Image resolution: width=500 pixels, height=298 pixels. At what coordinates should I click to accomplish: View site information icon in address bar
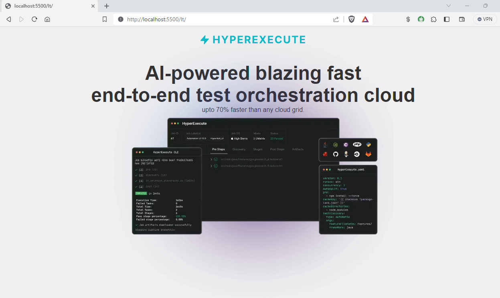pyautogui.click(x=121, y=19)
